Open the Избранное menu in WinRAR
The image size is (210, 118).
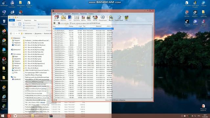point(75,14)
